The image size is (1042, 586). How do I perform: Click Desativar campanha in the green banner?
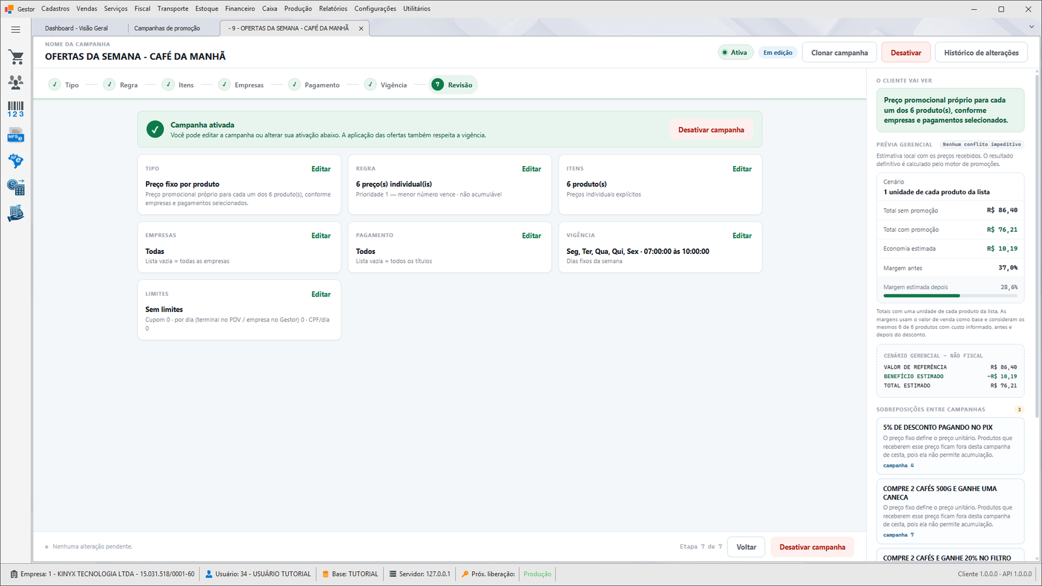click(x=711, y=130)
